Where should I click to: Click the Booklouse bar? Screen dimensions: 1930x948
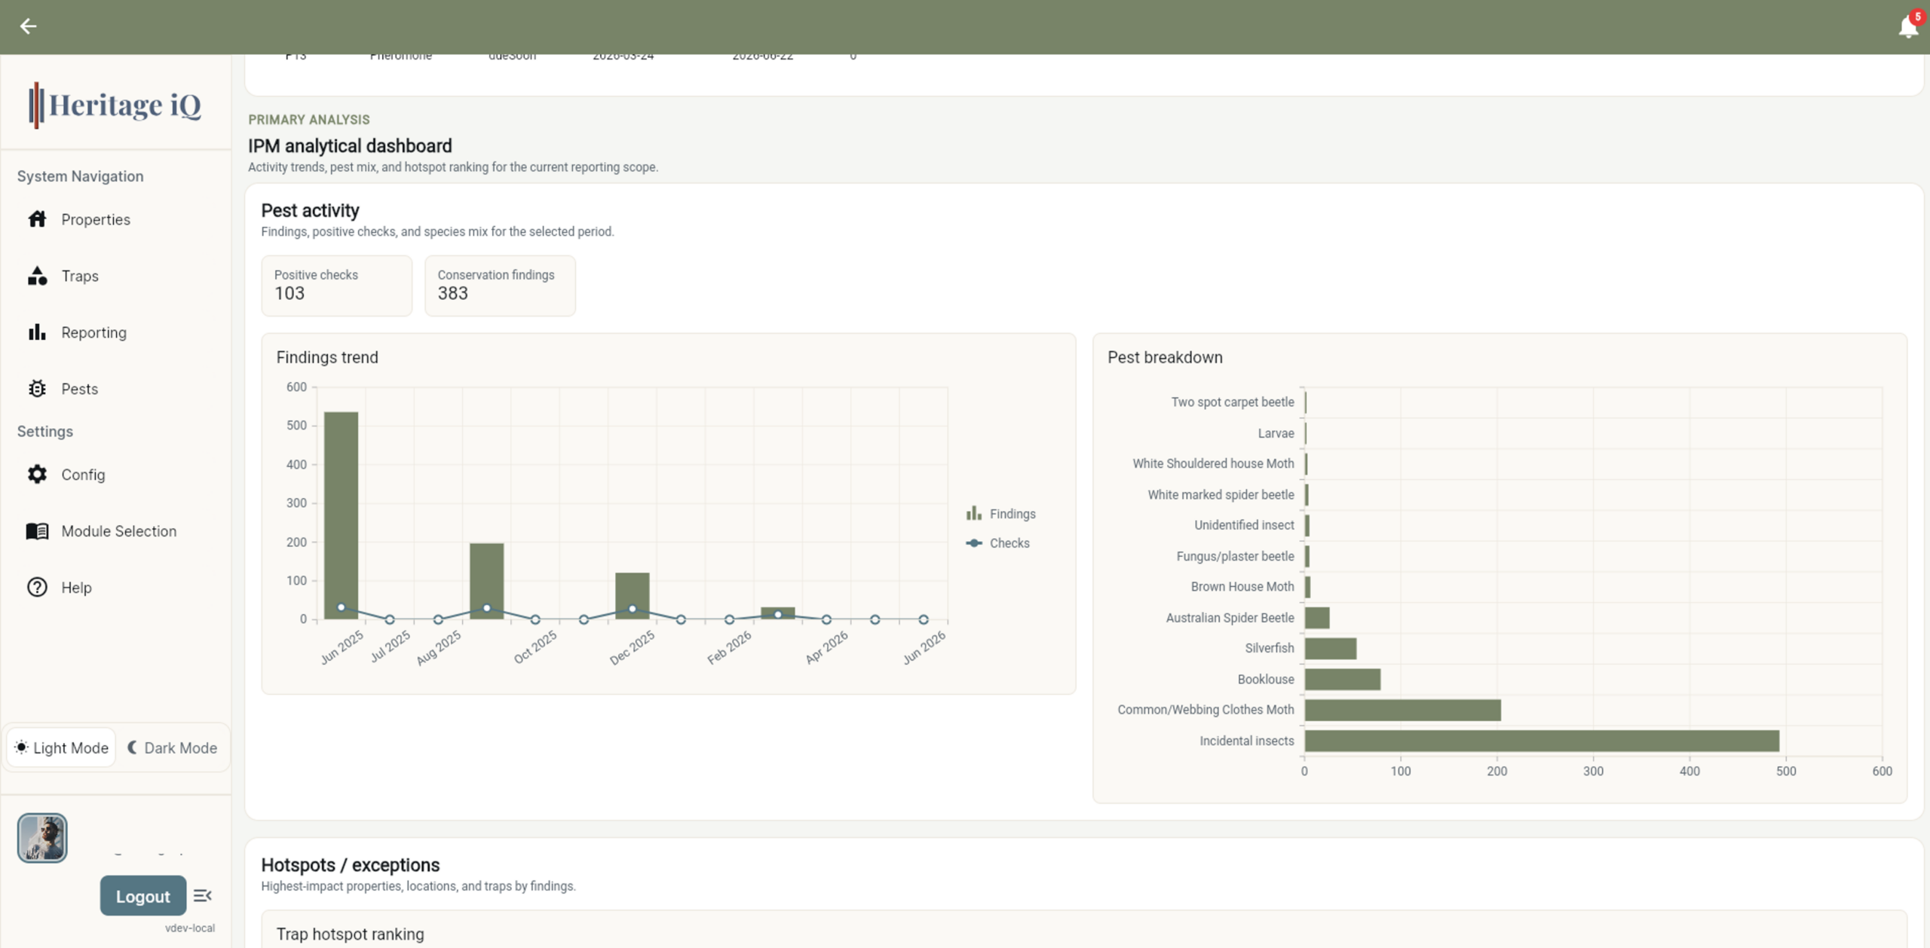coord(1343,679)
